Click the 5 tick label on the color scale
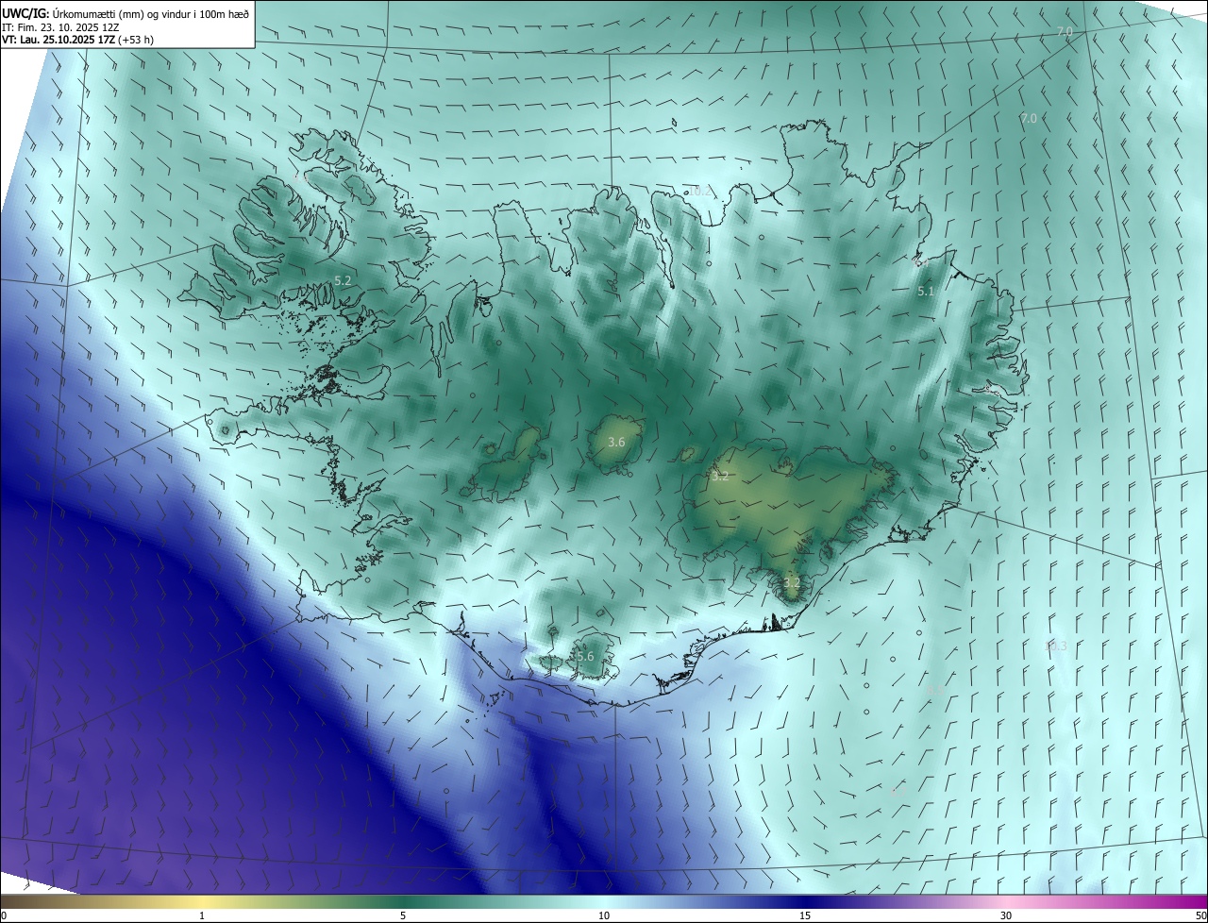 click(403, 915)
